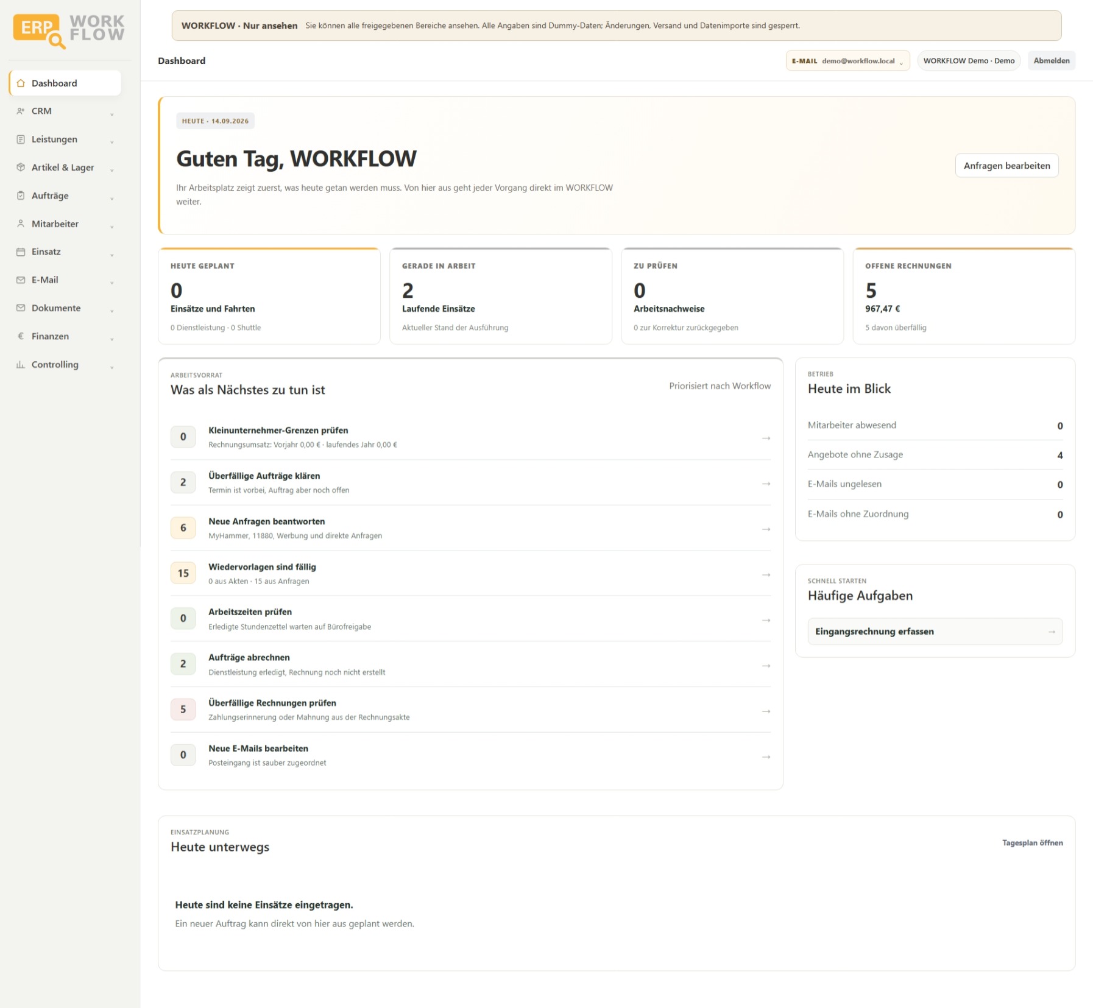Click arrow on Kleinunternehmer-Grenzen prüfen row
The image size is (1093, 1008).
tap(766, 438)
